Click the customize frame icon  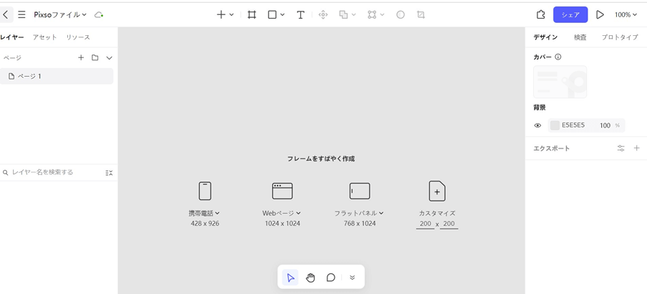pyautogui.click(x=437, y=191)
